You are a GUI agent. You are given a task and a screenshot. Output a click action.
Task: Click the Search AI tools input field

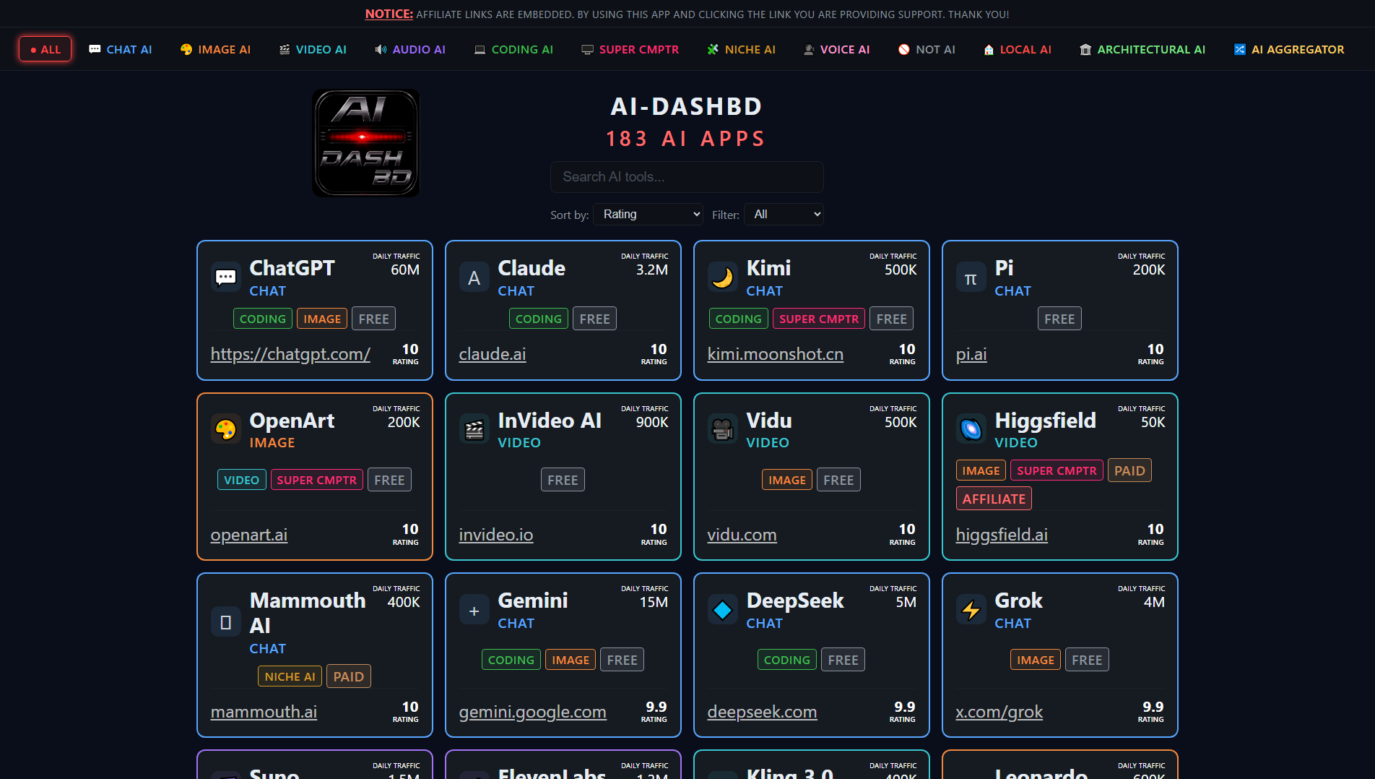[x=687, y=177]
